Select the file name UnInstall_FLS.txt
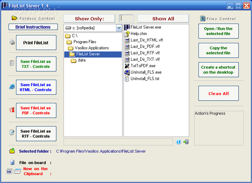This screenshot has width=252, height=183. [145, 79]
